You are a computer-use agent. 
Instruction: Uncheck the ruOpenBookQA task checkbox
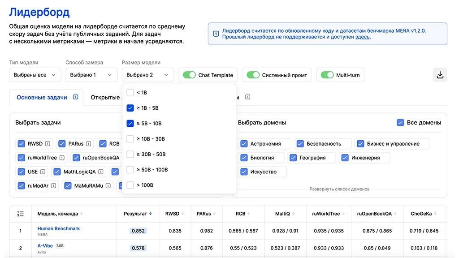coord(76,158)
